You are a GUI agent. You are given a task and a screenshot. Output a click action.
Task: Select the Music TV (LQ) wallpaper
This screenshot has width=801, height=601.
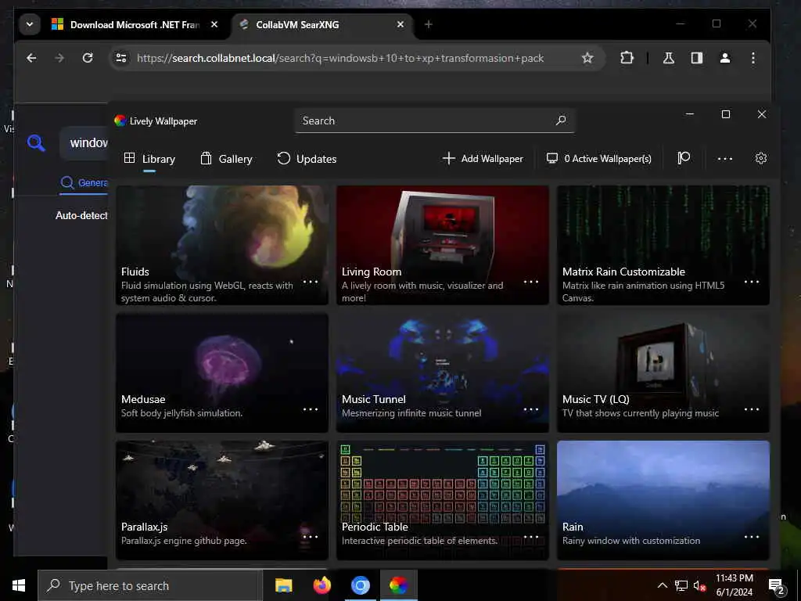click(663, 372)
